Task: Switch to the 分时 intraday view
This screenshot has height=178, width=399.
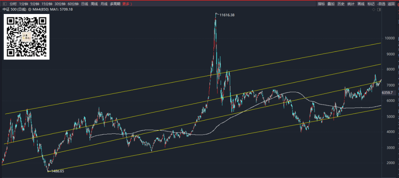Action: [x=13, y=4]
